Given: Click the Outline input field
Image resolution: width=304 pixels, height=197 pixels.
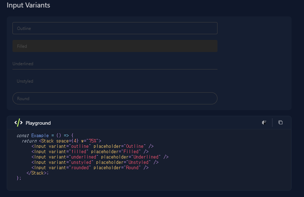Looking at the screenshot, I should coord(115,28).
